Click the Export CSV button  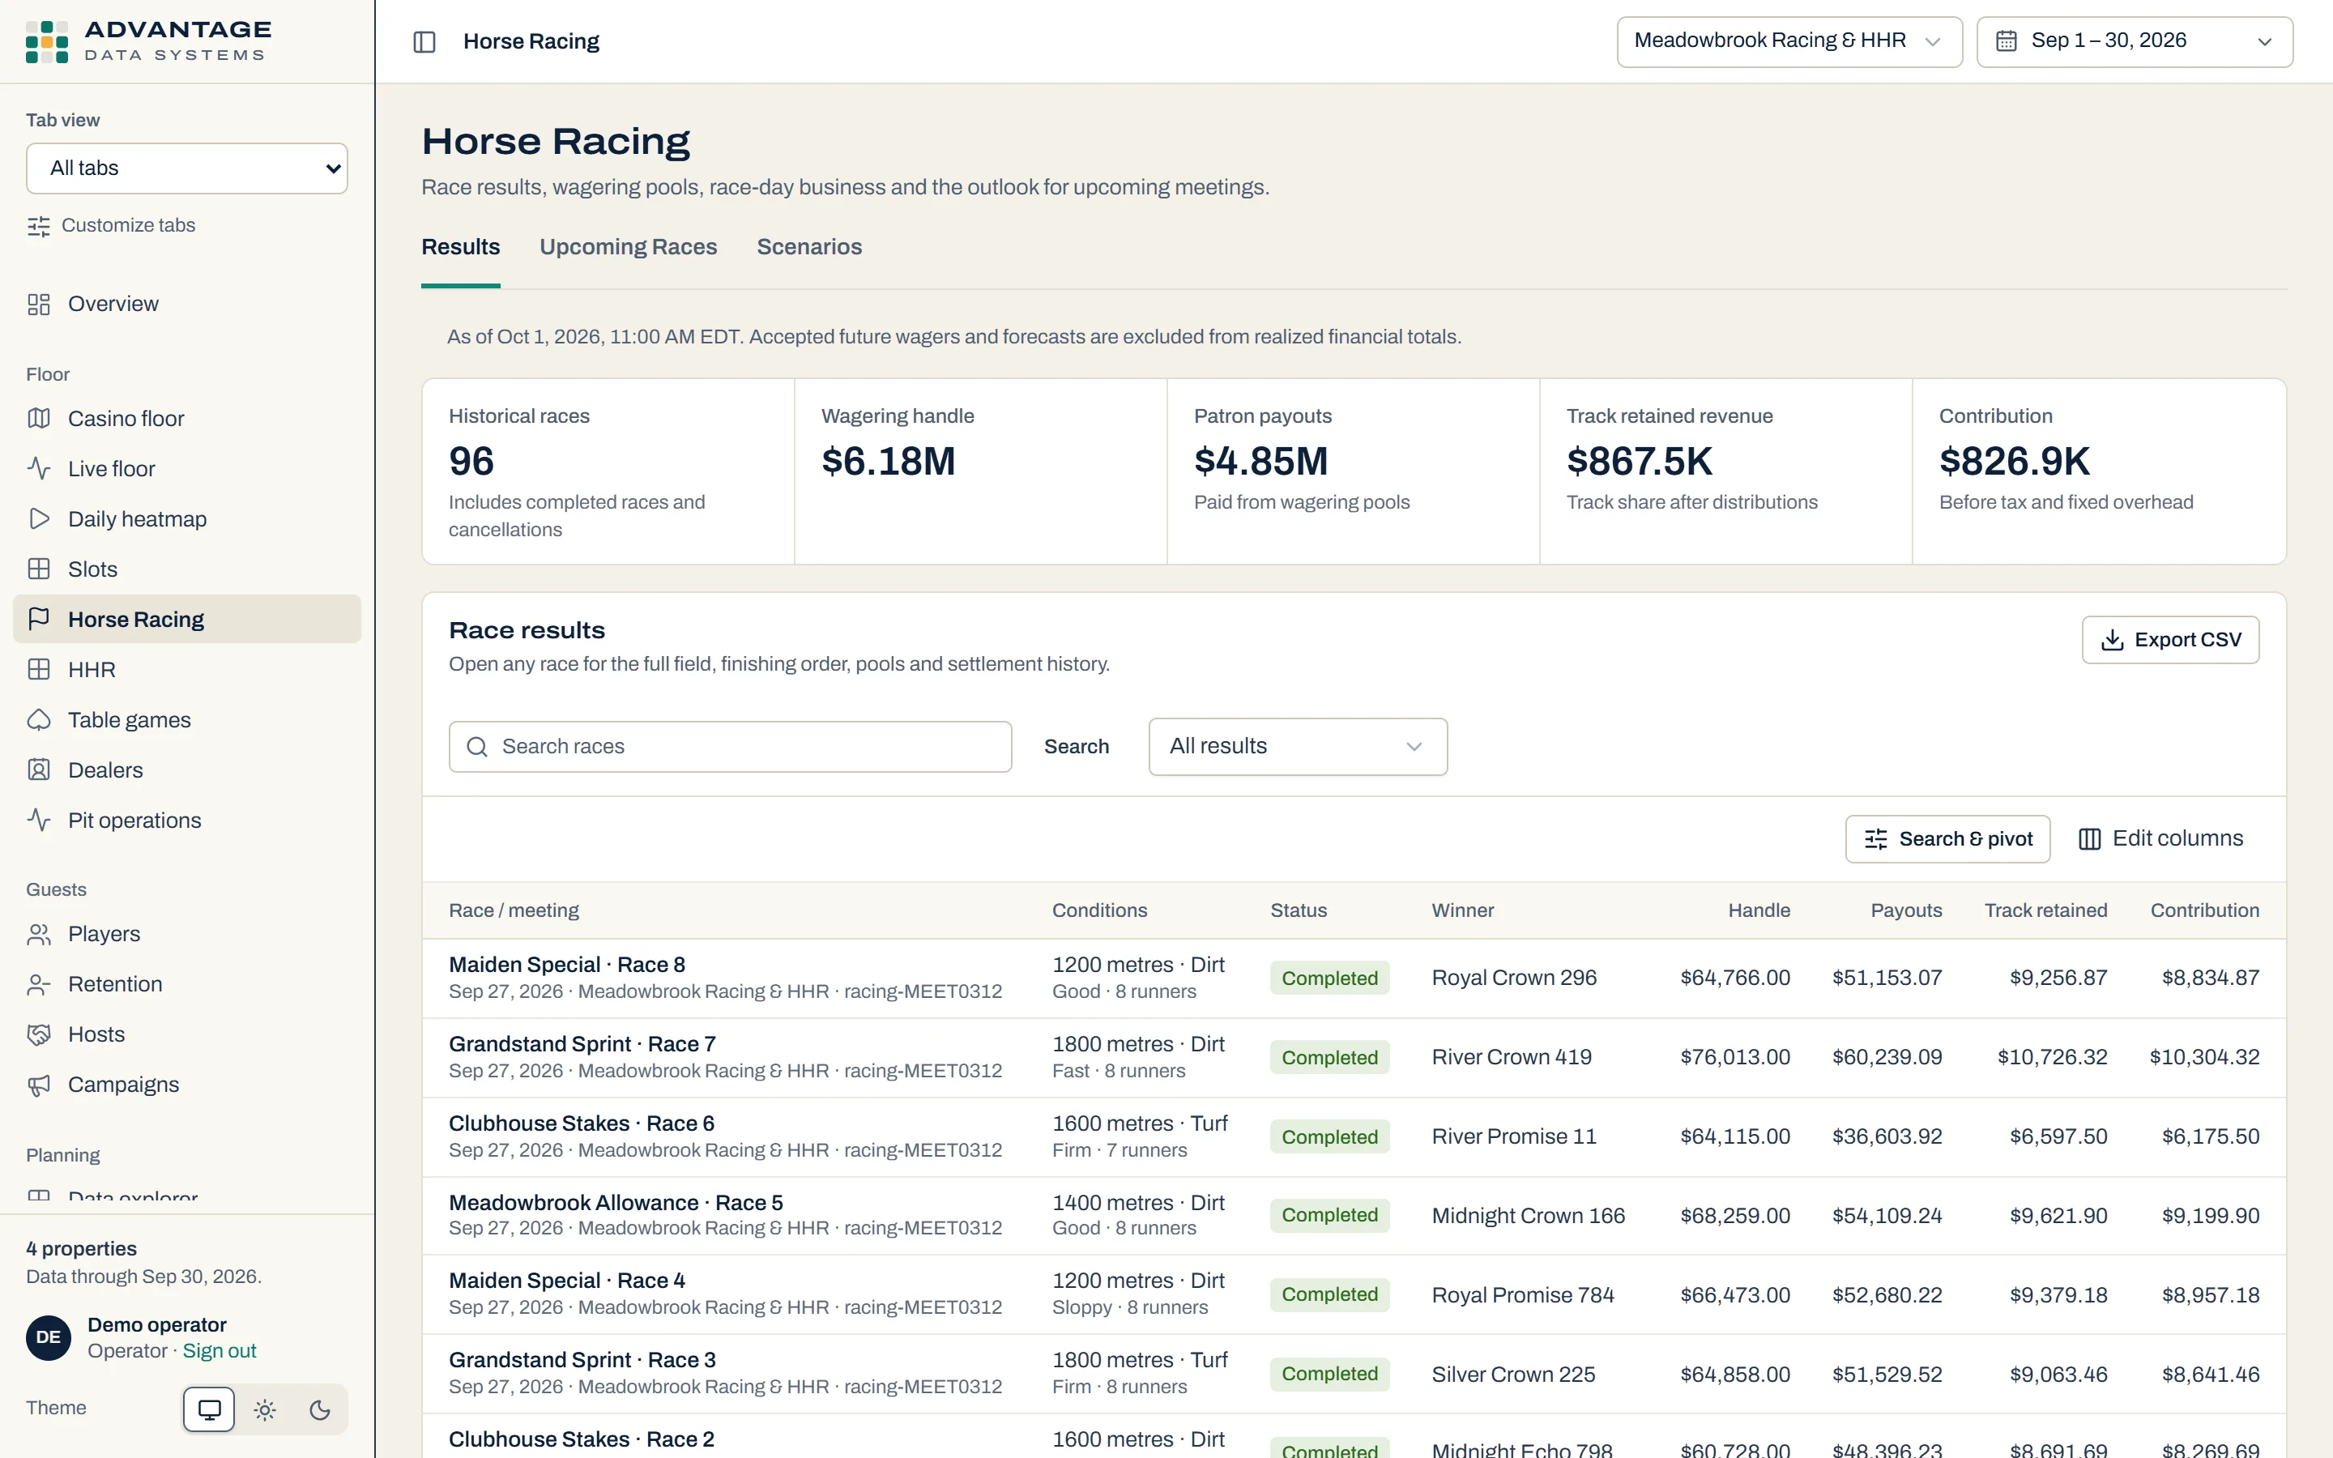coord(2170,640)
